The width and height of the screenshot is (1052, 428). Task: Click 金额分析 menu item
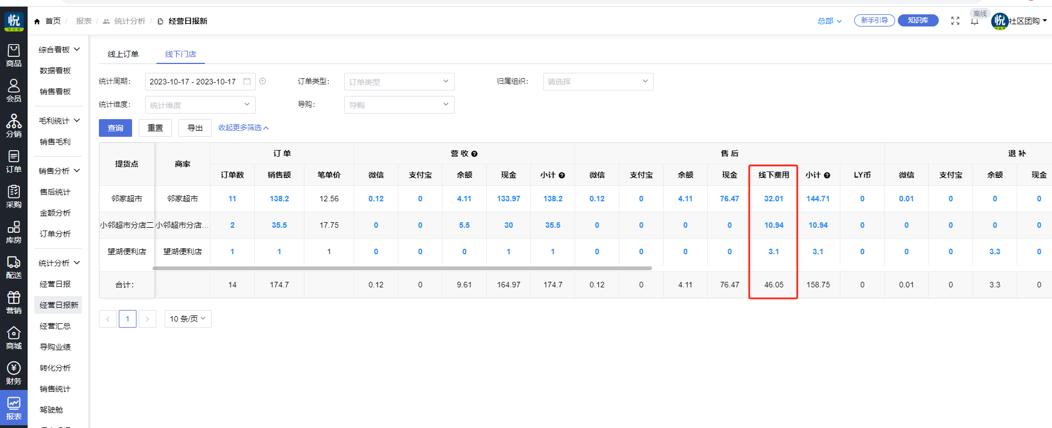(x=55, y=213)
